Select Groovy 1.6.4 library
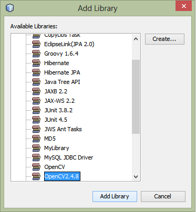The image size is (196, 212). [61, 54]
